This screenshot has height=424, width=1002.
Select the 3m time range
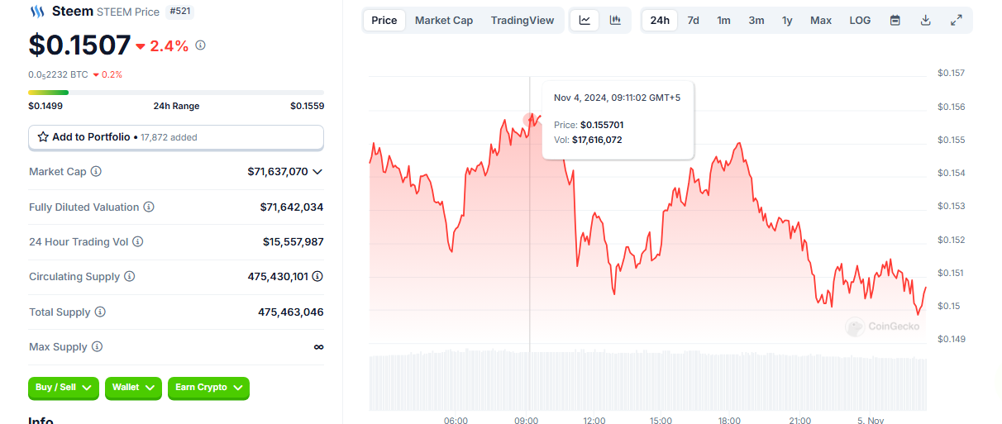click(756, 20)
